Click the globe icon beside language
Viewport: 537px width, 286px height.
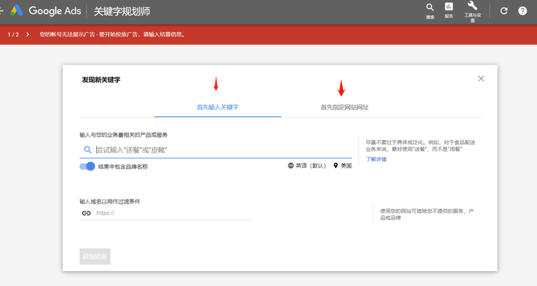pyautogui.click(x=291, y=165)
